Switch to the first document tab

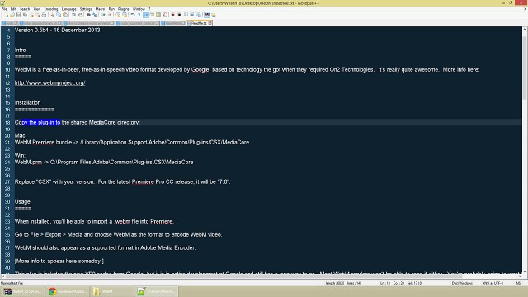tap(9, 23)
